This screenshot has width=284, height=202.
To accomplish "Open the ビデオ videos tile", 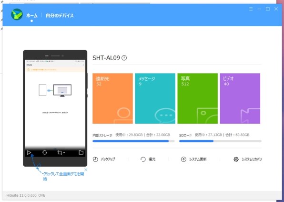I will click(240, 98).
